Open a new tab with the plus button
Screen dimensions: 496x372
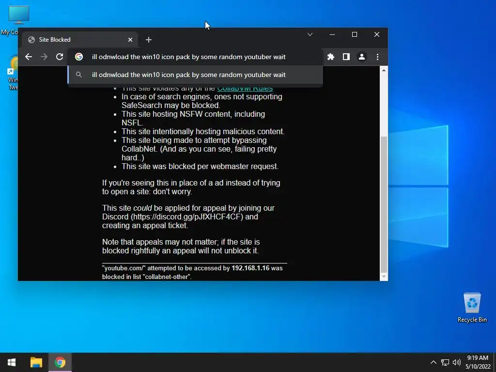point(149,40)
